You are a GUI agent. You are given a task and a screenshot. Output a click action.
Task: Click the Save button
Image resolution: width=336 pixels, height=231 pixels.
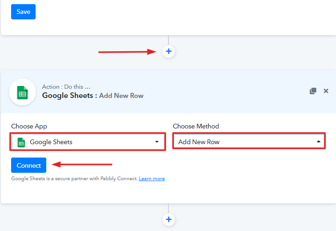23,12
